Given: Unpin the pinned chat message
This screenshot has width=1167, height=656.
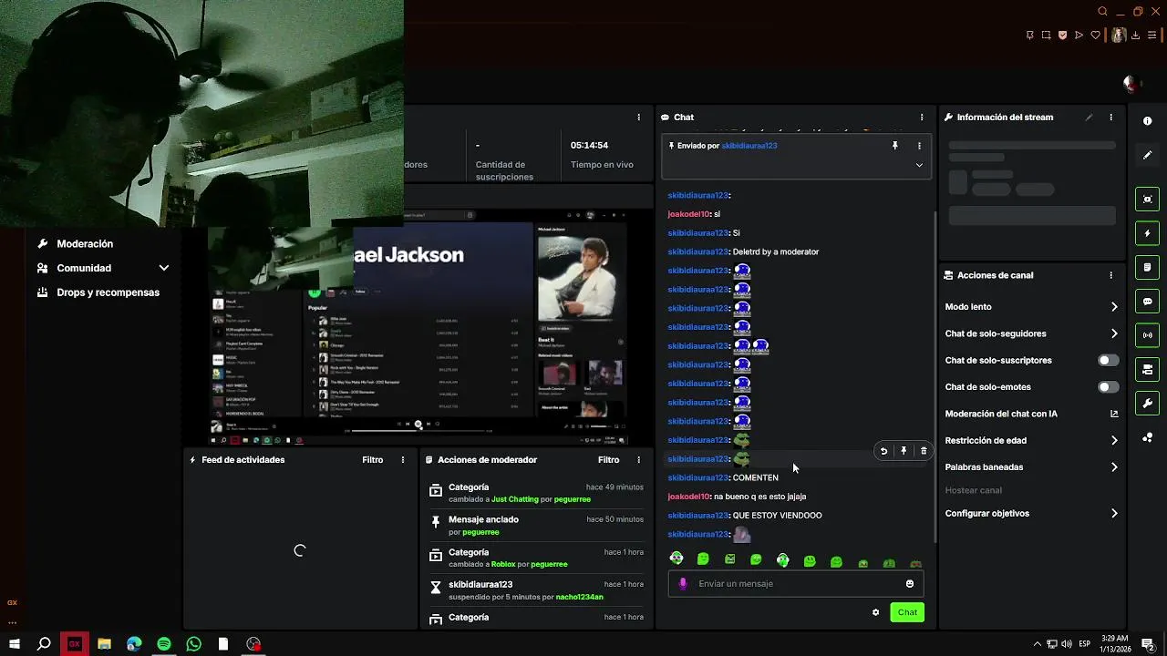Looking at the screenshot, I should click(x=894, y=146).
